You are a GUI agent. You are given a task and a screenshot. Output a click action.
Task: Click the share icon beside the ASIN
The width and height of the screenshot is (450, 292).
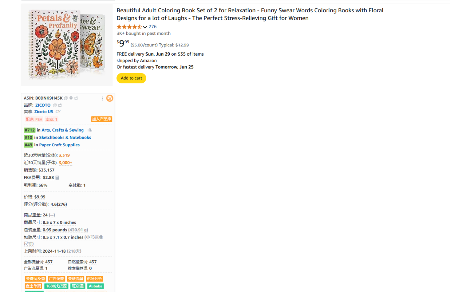pos(76,98)
